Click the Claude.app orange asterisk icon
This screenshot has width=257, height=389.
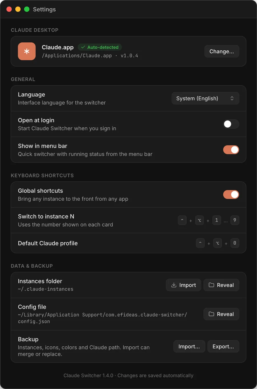pyautogui.click(x=27, y=51)
